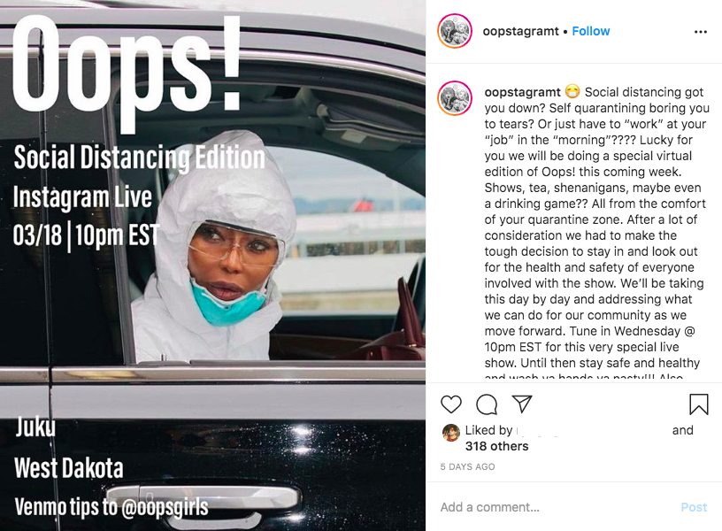Click the small liker avatar next to Liked by
This screenshot has width=722, height=531.
[450, 433]
